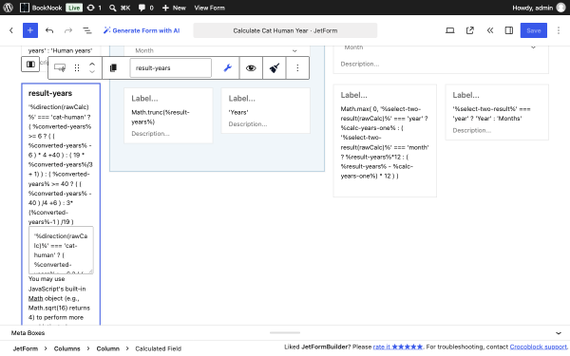Screen dimensions: 570x356
Task: Edit the Label above Math.trunc field
Action: point(144,99)
